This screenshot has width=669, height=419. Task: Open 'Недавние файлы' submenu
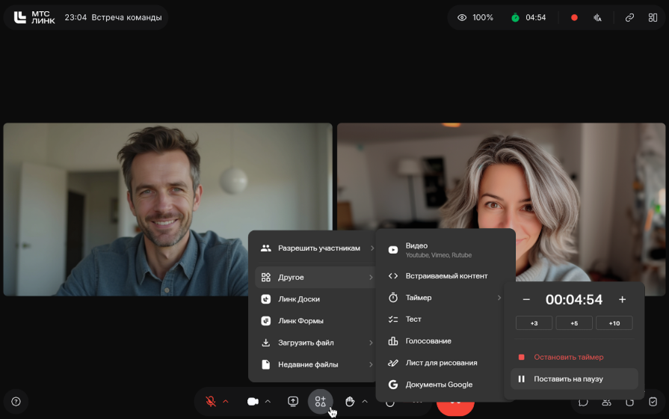[x=315, y=364]
